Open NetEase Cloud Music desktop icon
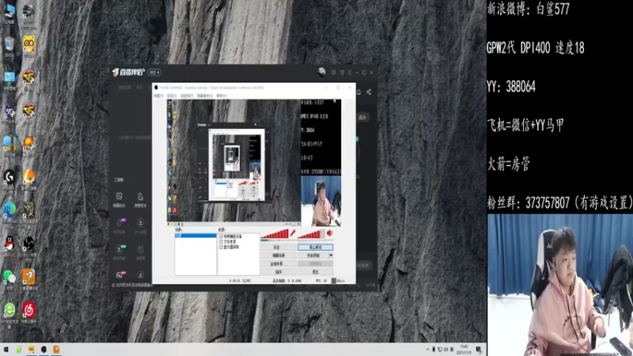Image resolution: width=633 pixels, height=356 pixels. [x=28, y=312]
